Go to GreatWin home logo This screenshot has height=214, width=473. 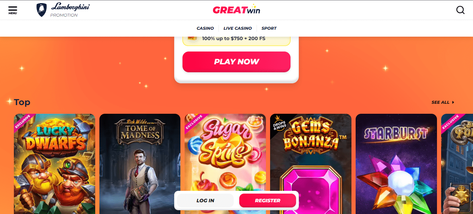point(237,9)
